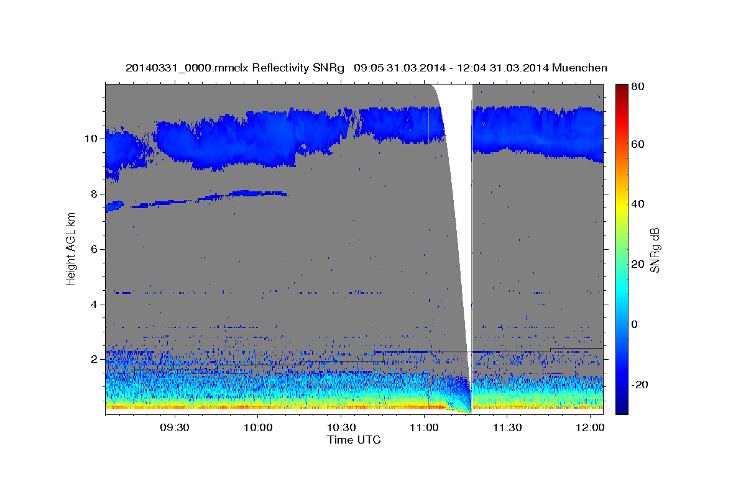The width and height of the screenshot is (746, 497).
Task: Click the colorbar tick label 80
Action: pyautogui.click(x=638, y=87)
